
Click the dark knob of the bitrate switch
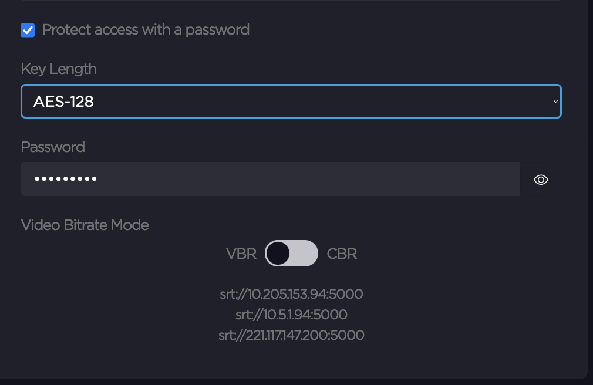tap(278, 254)
